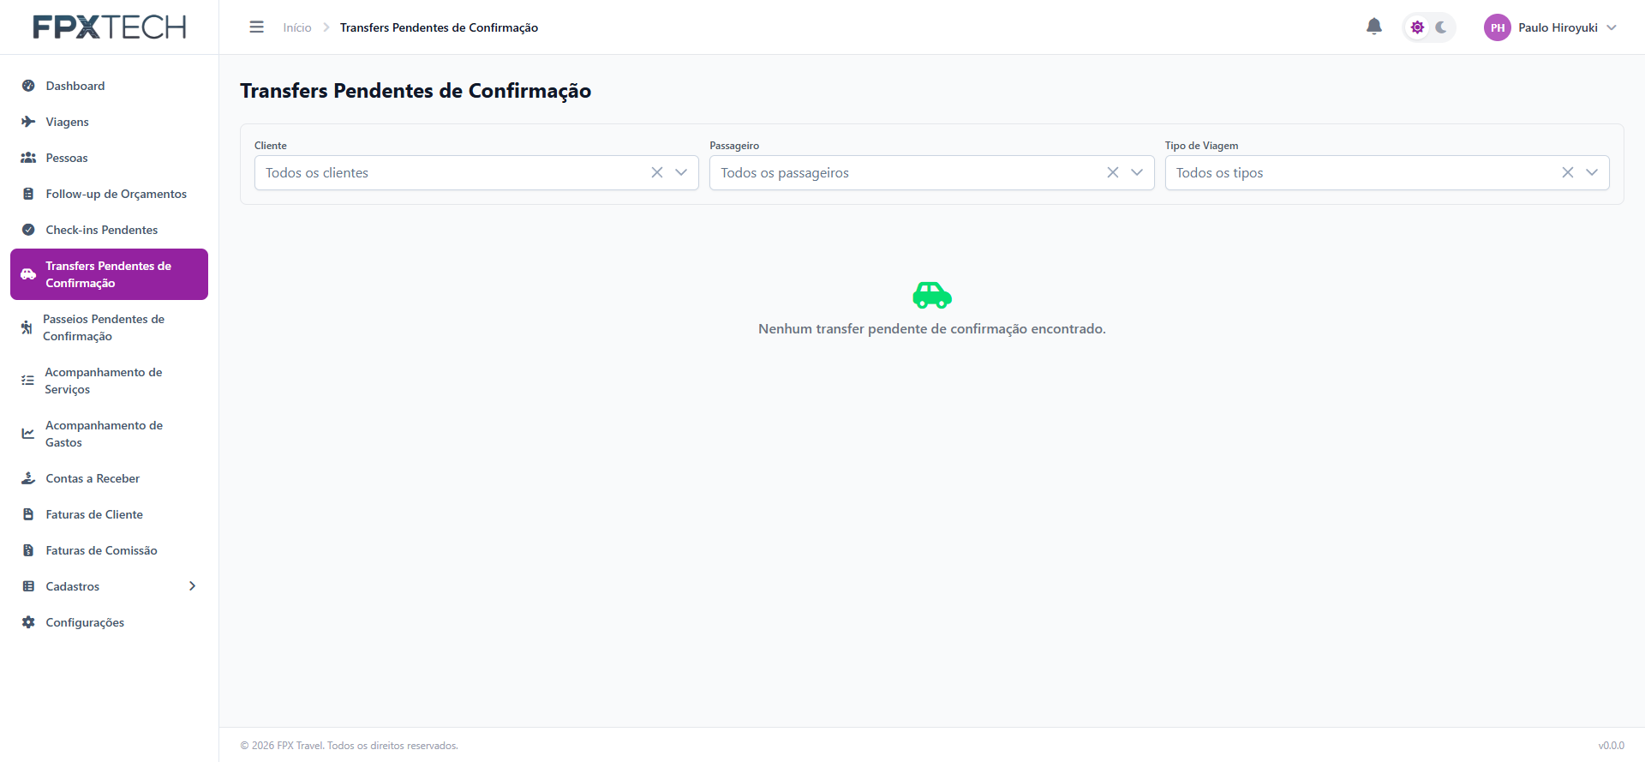Click the FPXTECH logo
Screen dimensions: 1645x762
point(110,27)
